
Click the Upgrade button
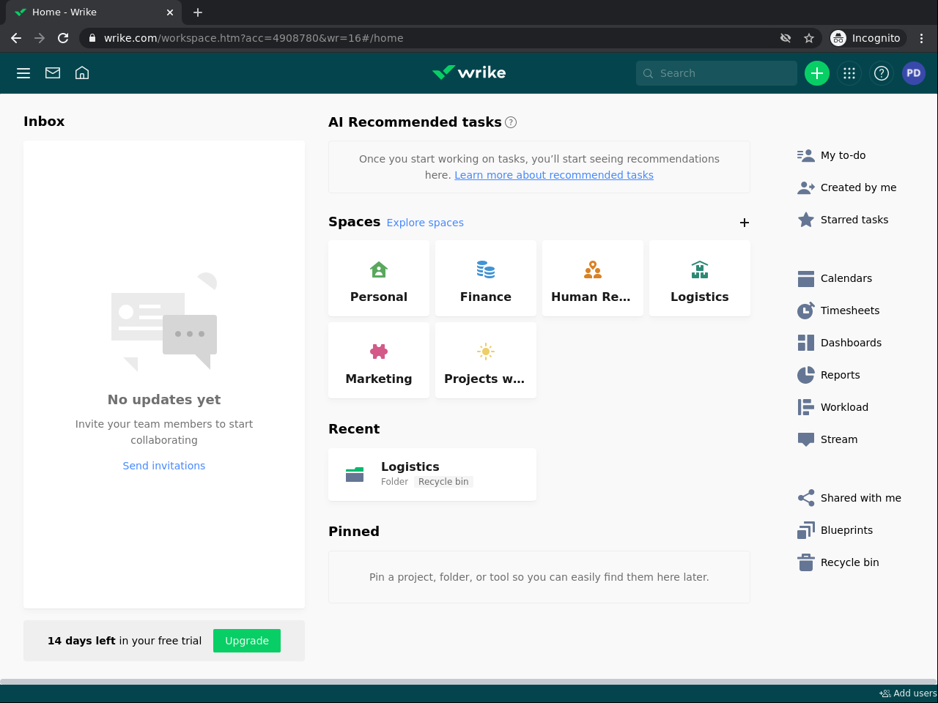pos(247,641)
